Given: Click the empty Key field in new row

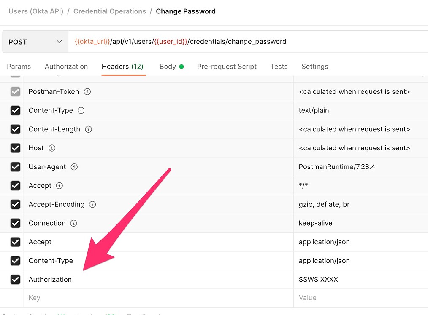Looking at the screenshot, I should (x=156, y=298).
